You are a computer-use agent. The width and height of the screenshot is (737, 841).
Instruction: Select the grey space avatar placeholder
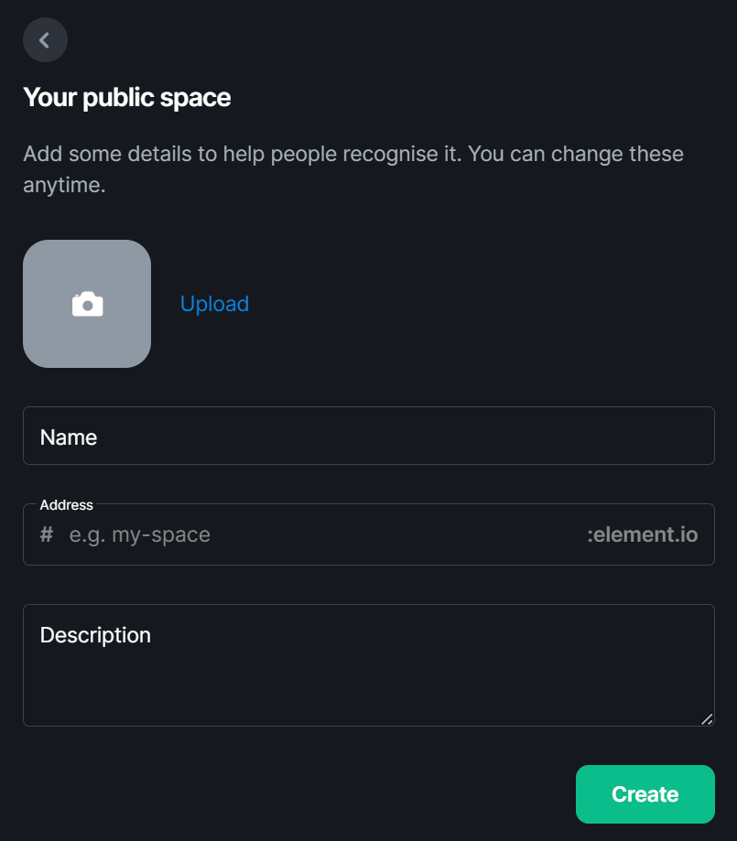(x=87, y=304)
